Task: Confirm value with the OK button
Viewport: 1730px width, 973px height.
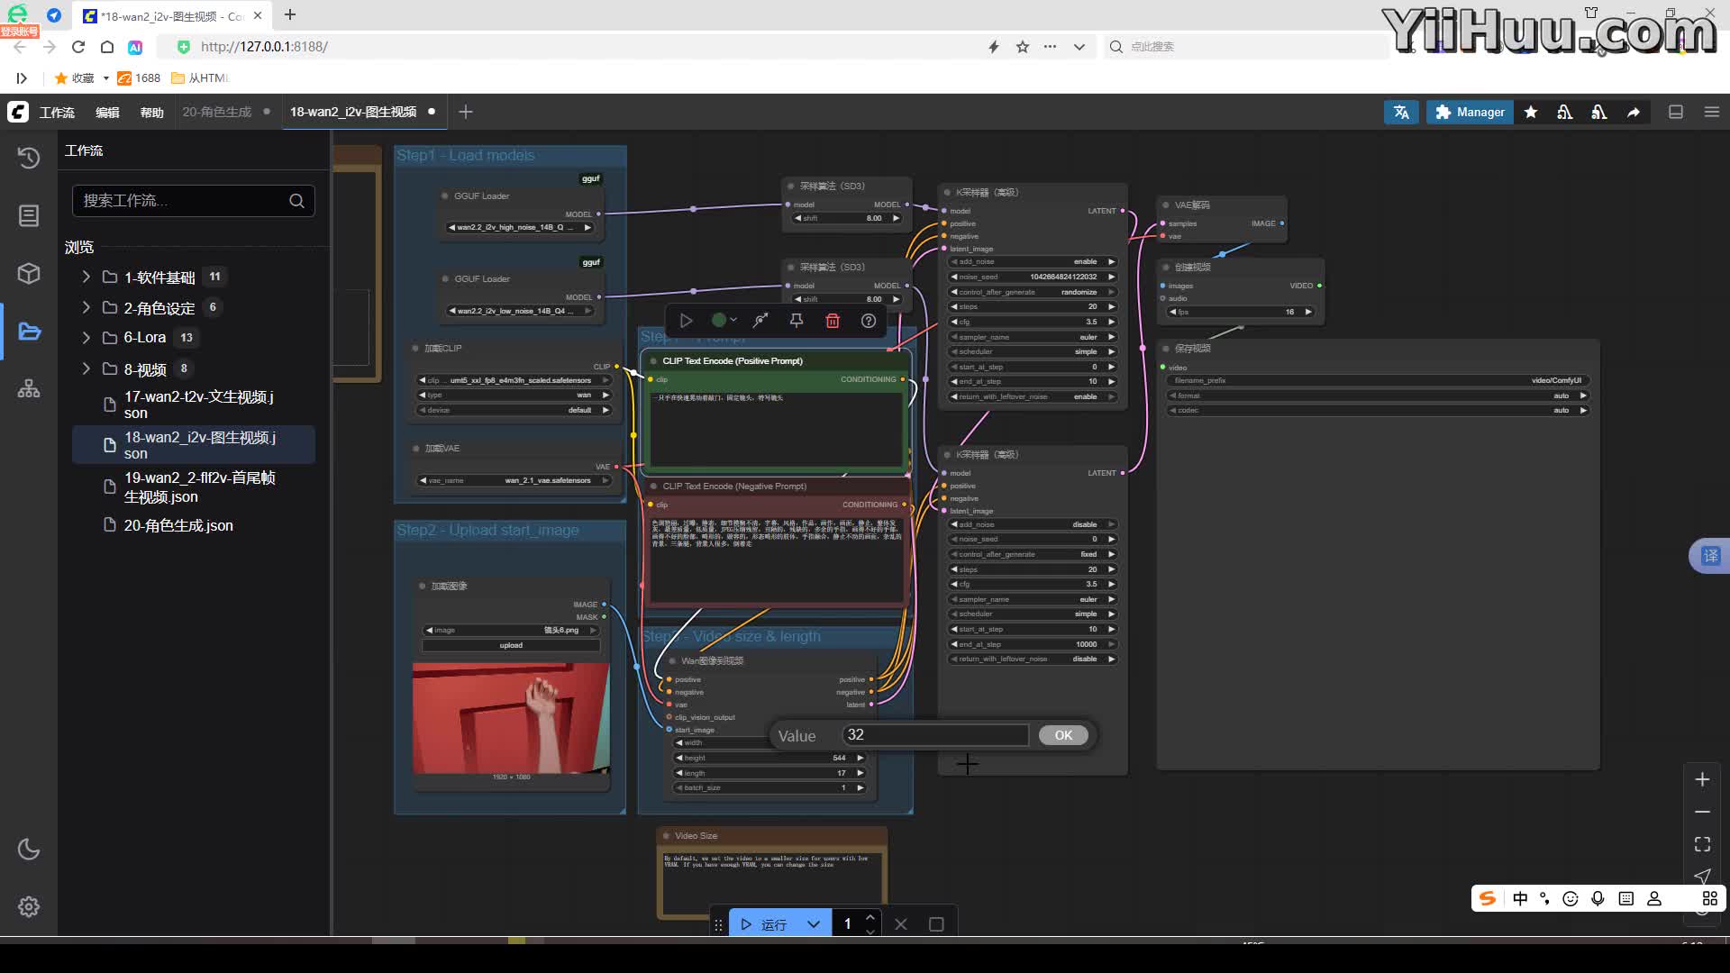Action: pyautogui.click(x=1063, y=735)
